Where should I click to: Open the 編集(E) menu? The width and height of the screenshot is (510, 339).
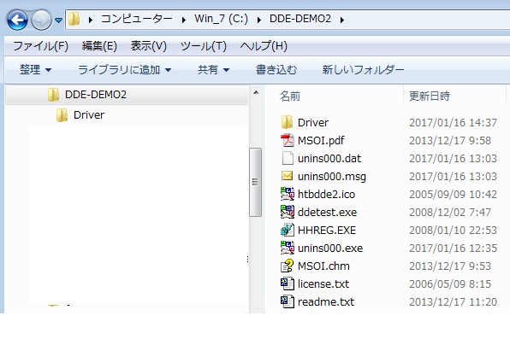tap(99, 46)
